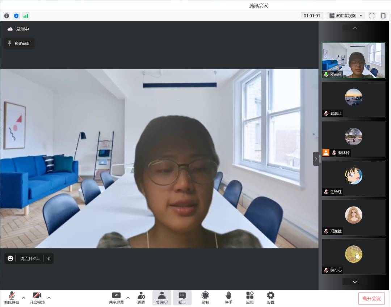The image size is (391, 307).
Task: Open the 演讲者视图 layout dropdown
Action: tap(346, 16)
